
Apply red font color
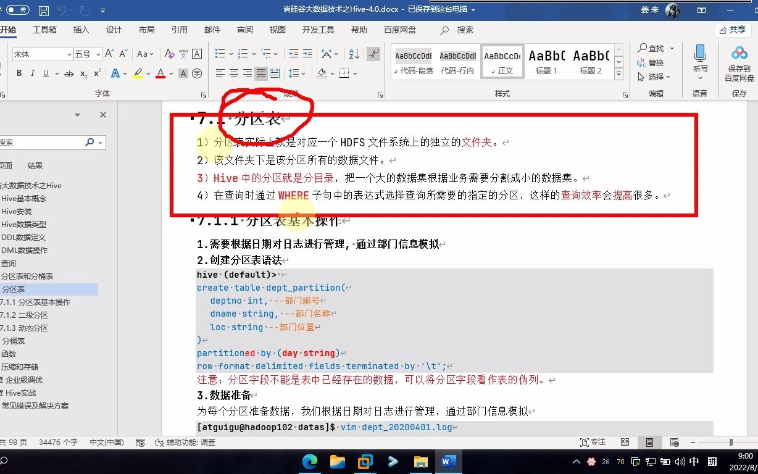point(160,73)
